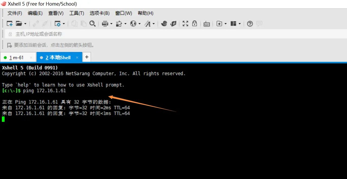
Task: Open the 工具(T) menu
Action: point(76,13)
